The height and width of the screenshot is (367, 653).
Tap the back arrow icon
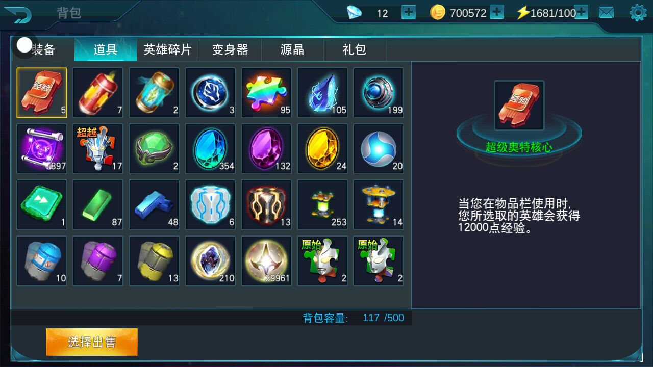point(17,14)
